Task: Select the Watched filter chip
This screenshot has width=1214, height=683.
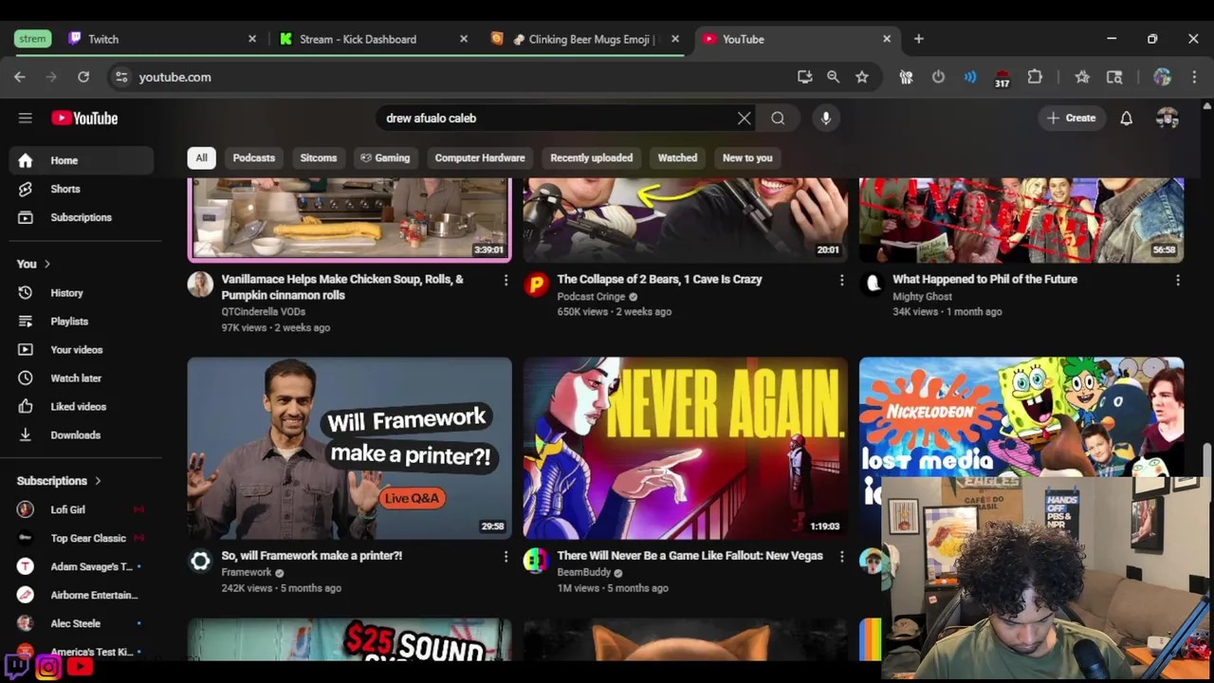Action: [677, 157]
